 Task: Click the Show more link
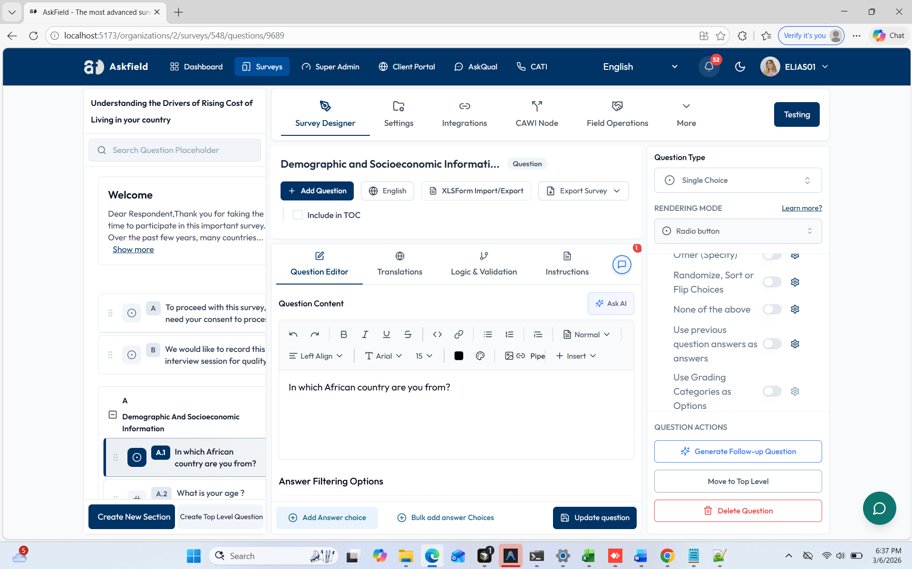(133, 249)
